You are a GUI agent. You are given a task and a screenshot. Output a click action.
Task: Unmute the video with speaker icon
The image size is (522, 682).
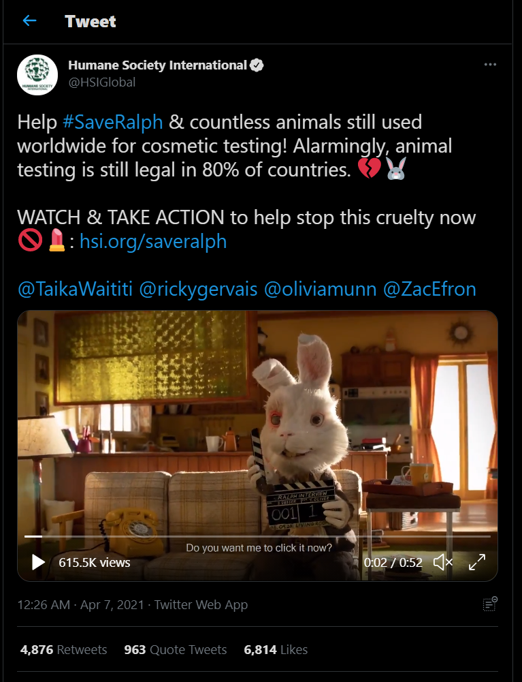coord(443,562)
